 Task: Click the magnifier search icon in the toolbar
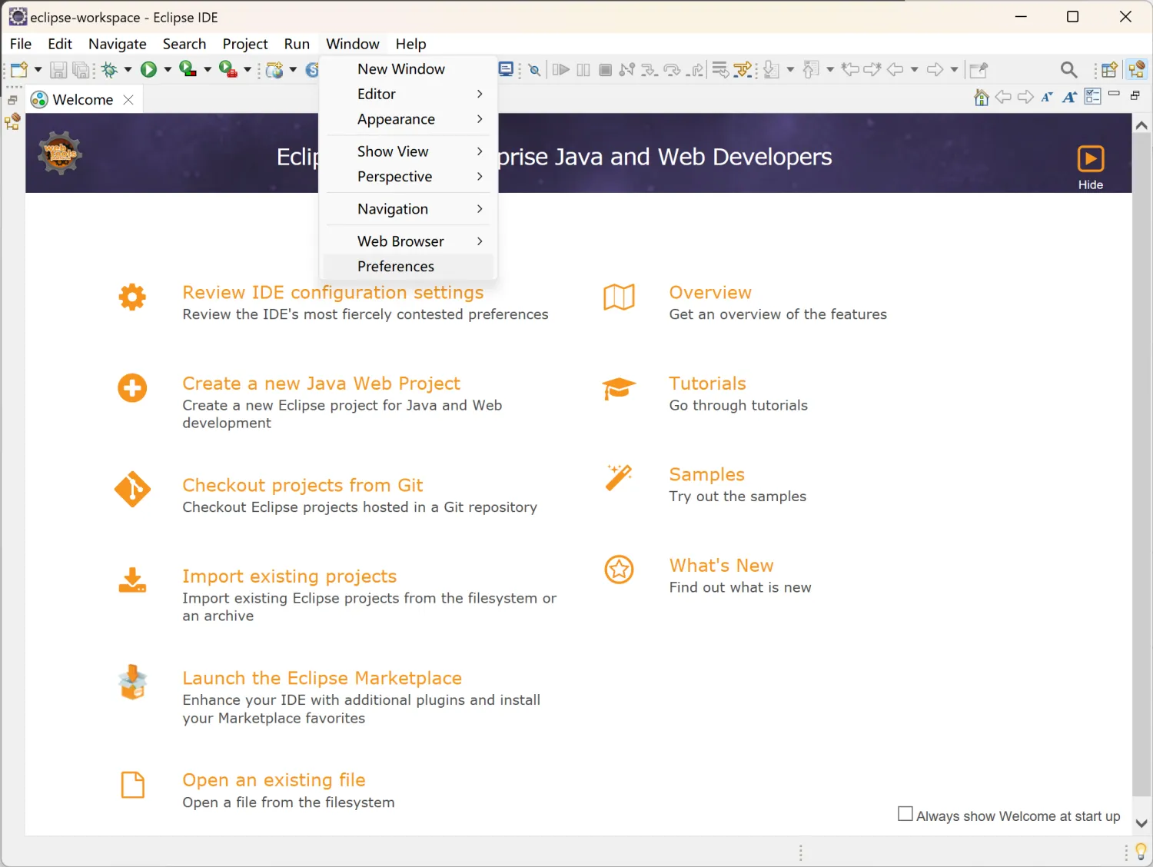click(1068, 70)
